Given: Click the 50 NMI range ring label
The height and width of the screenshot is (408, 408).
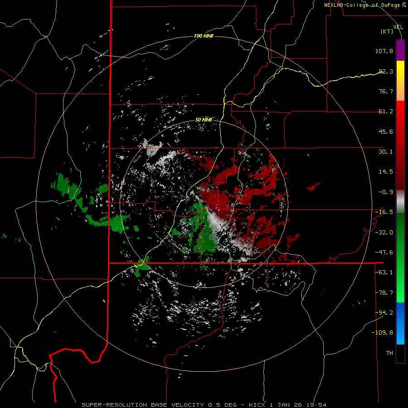Looking at the screenshot, I should pos(204,120).
